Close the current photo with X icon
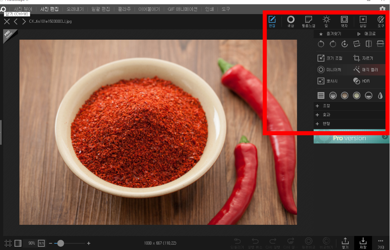The height and width of the screenshot is (250, 390). (x=7, y=21)
